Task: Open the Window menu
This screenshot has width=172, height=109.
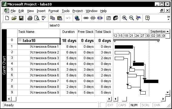Action: click(x=91, y=11)
